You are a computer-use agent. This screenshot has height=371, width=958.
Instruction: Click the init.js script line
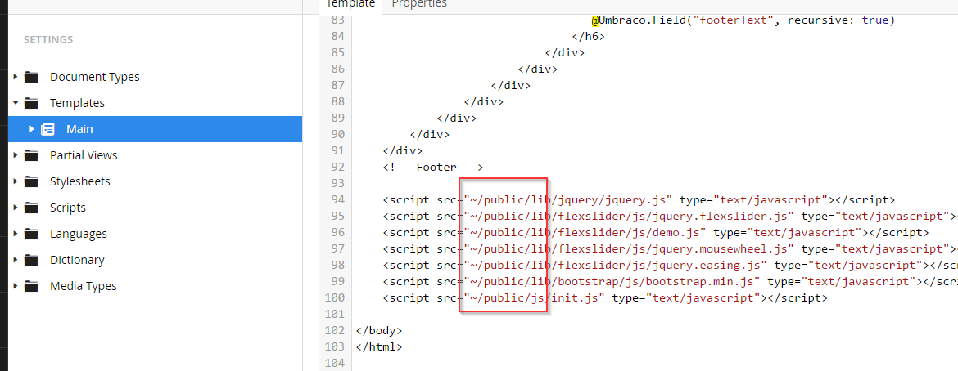pyautogui.click(x=605, y=297)
